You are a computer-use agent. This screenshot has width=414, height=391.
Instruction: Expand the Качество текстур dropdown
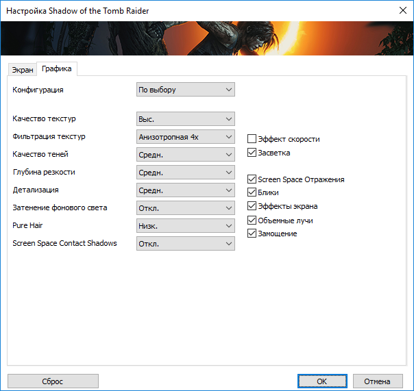[x=186, y=118]
